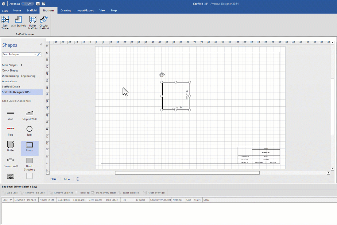
Task: Add a new page with plus button
Action: click(78, 179)
